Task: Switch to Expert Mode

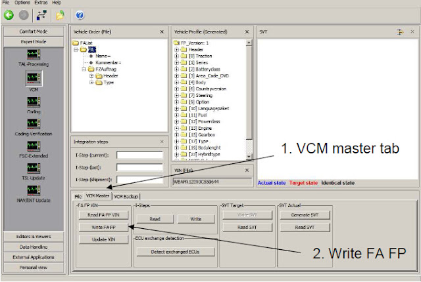Action: (x=34, y=42)
